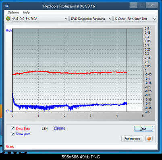Toggle the Show Jitter checkbox
Image resolution: width=162 pixels, height=160 pixels.
point(12,134)
